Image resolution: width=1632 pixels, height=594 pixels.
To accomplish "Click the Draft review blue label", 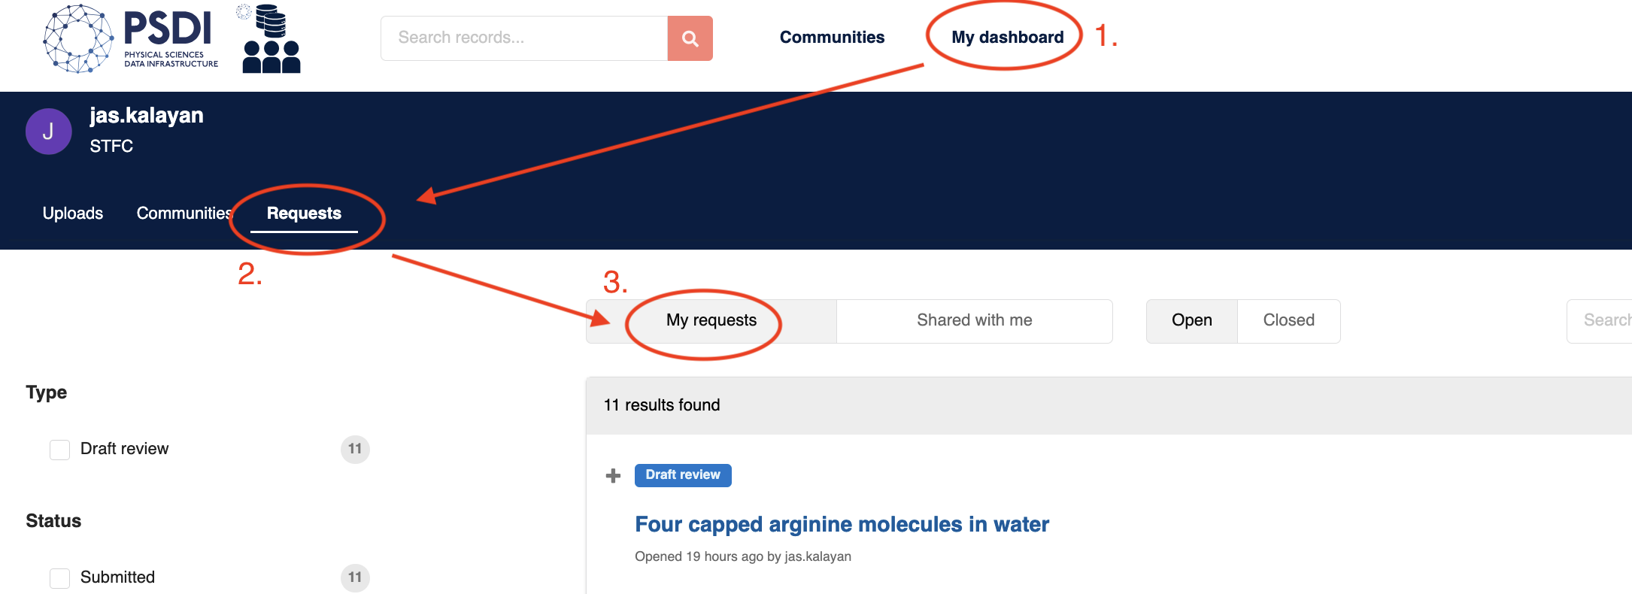I will tap(683, 475).
